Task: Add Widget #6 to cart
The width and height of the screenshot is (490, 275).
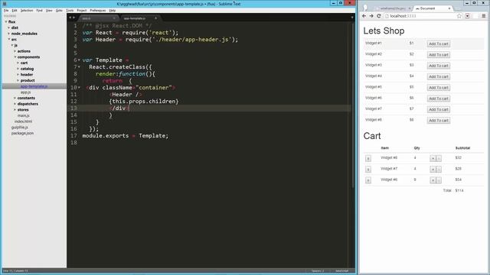Action: coord(439,99)
